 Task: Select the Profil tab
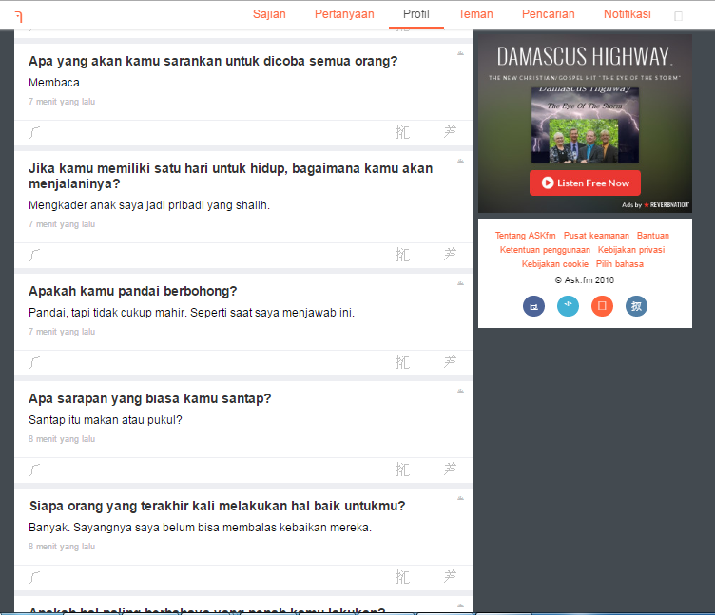pos(415,14)
